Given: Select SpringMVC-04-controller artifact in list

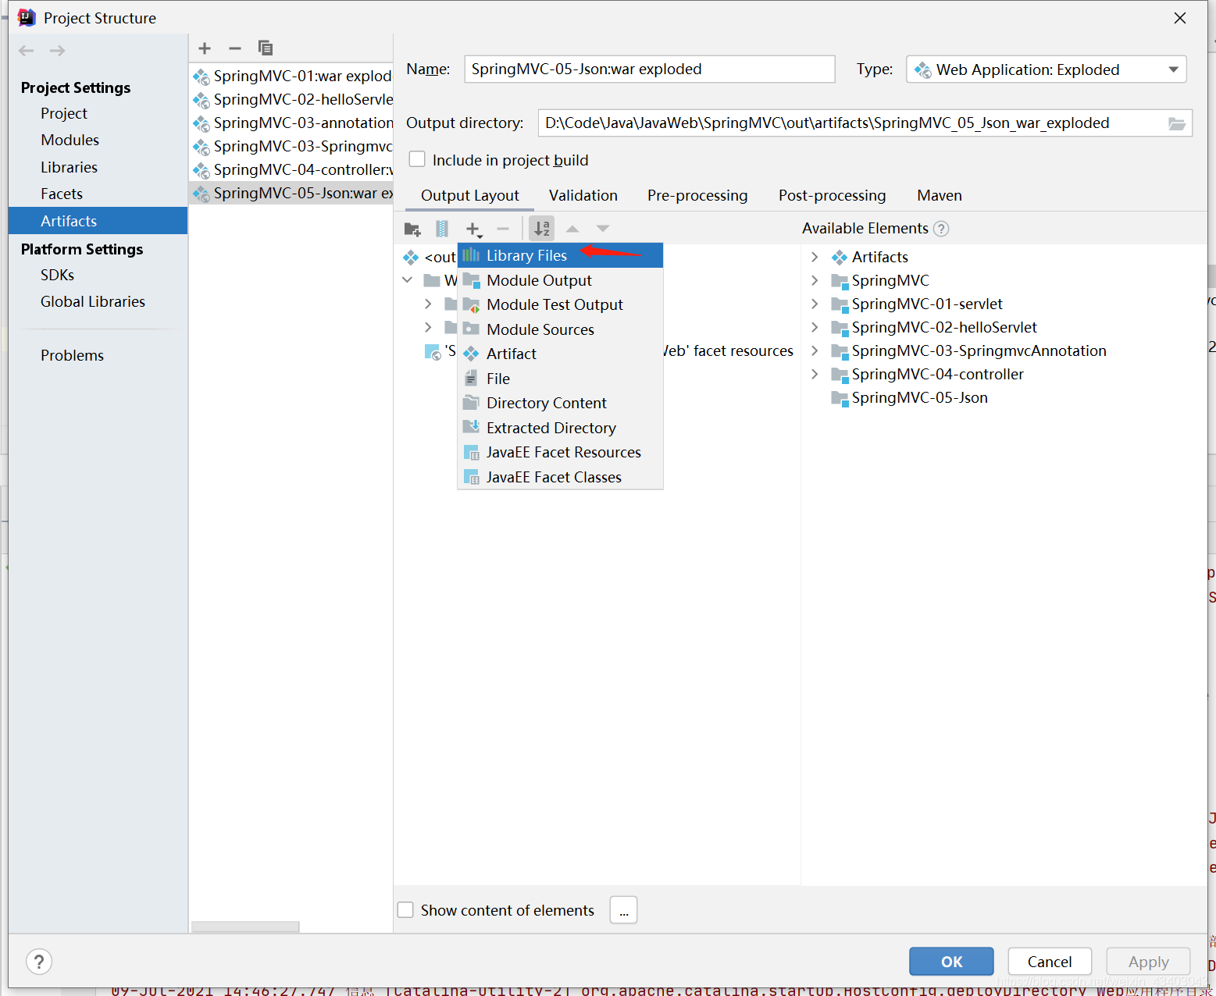Looking at the screenshot, I should 292,169.
